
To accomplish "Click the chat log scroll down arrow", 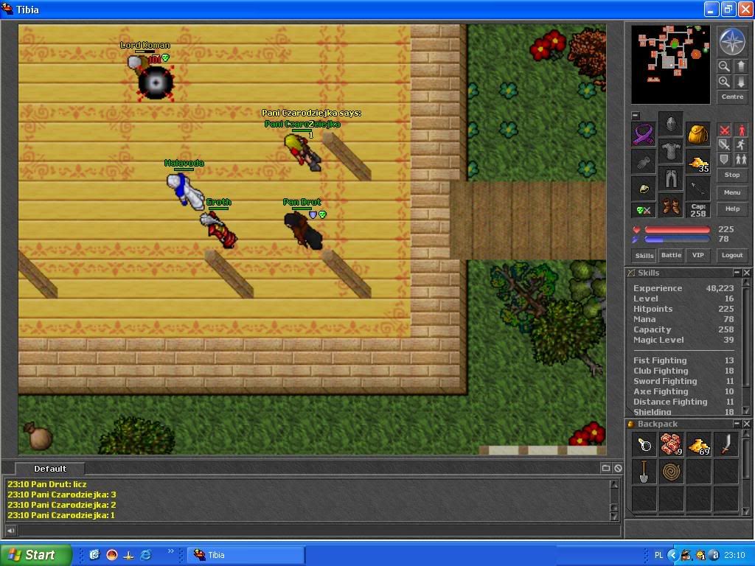I will click(614, 517).
